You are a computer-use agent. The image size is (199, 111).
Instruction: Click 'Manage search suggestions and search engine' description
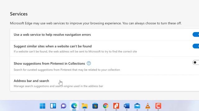coord(58,86)
